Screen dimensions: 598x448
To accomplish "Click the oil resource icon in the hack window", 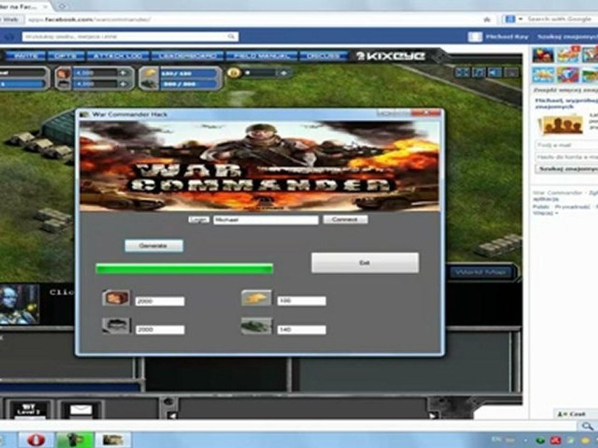I will (x=116, y=325).
